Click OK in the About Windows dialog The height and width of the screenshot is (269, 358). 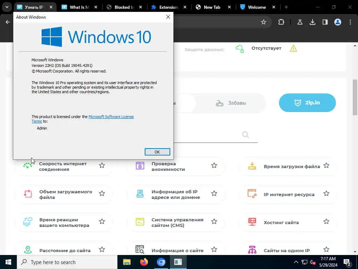click(x=157, y=152)
